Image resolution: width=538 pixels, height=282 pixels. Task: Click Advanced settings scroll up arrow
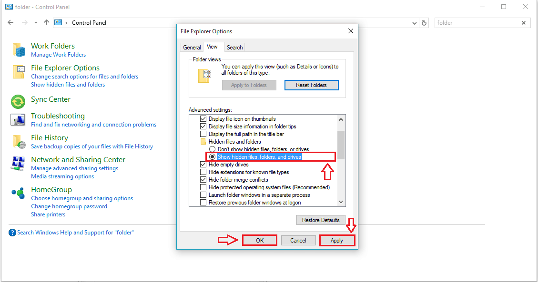pos(341,119)
